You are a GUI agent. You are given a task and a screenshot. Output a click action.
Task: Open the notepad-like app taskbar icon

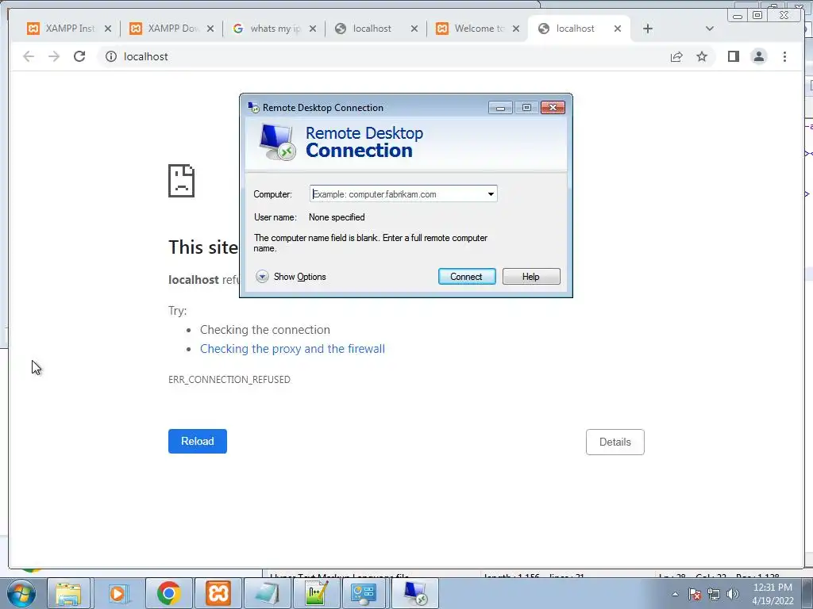coord(267,593)
